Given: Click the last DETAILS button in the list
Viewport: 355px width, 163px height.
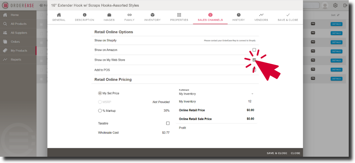Looking at the screenshot, I should tap(337, 79).
